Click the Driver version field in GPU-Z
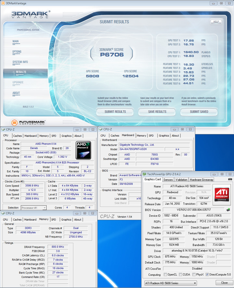The width and height of the screenshot is (234, 288). point(197,250)
